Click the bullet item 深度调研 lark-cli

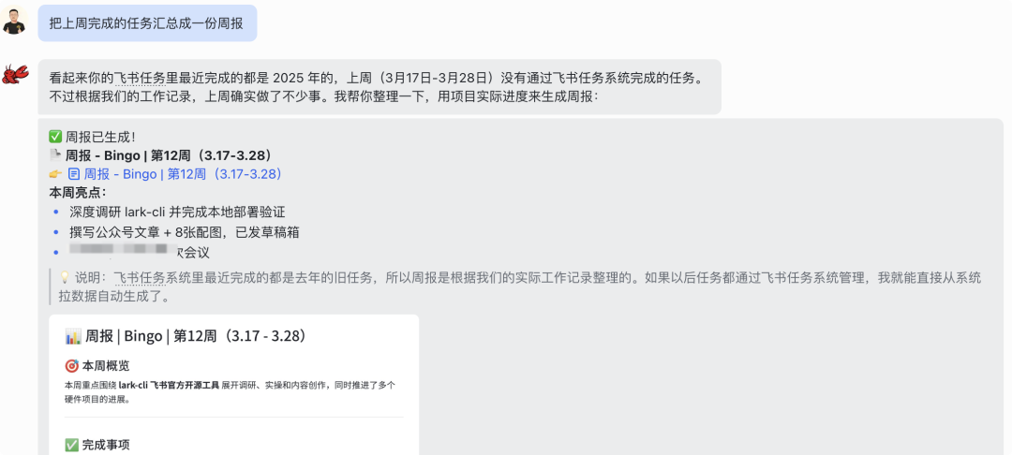[x=177, y=213]
